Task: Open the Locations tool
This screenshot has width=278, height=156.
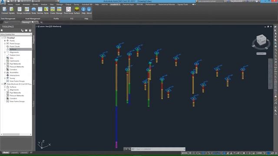Action: click(x=27, y=10)
